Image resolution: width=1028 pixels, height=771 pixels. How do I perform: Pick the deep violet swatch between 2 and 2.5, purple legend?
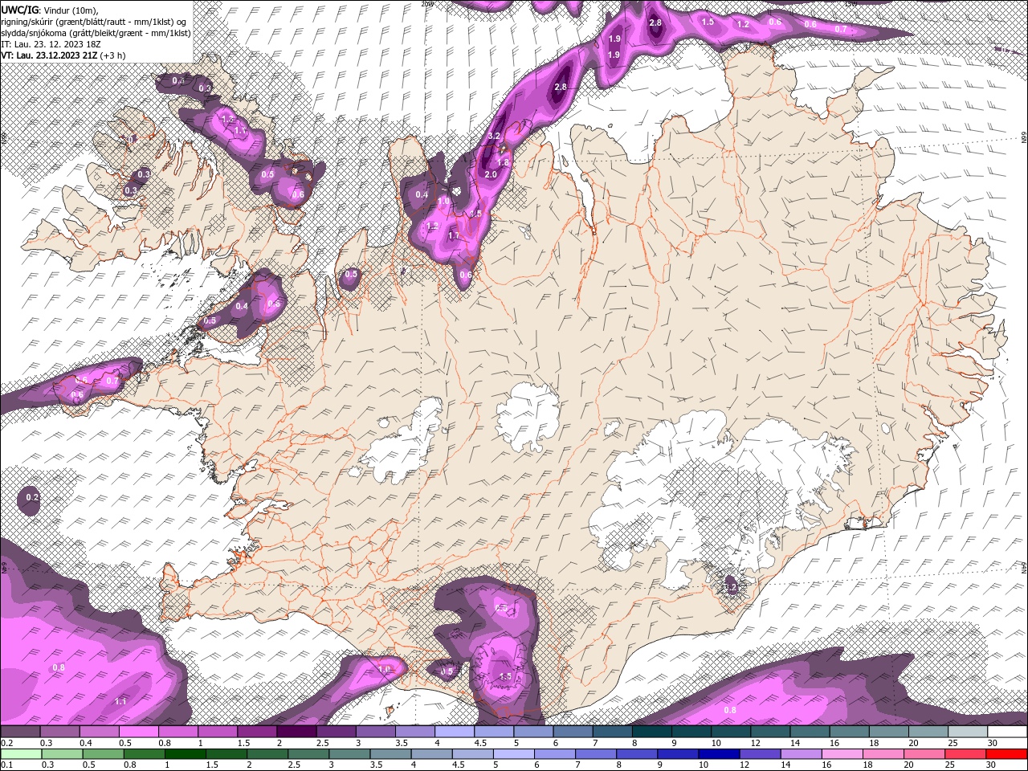pos(296,732)
